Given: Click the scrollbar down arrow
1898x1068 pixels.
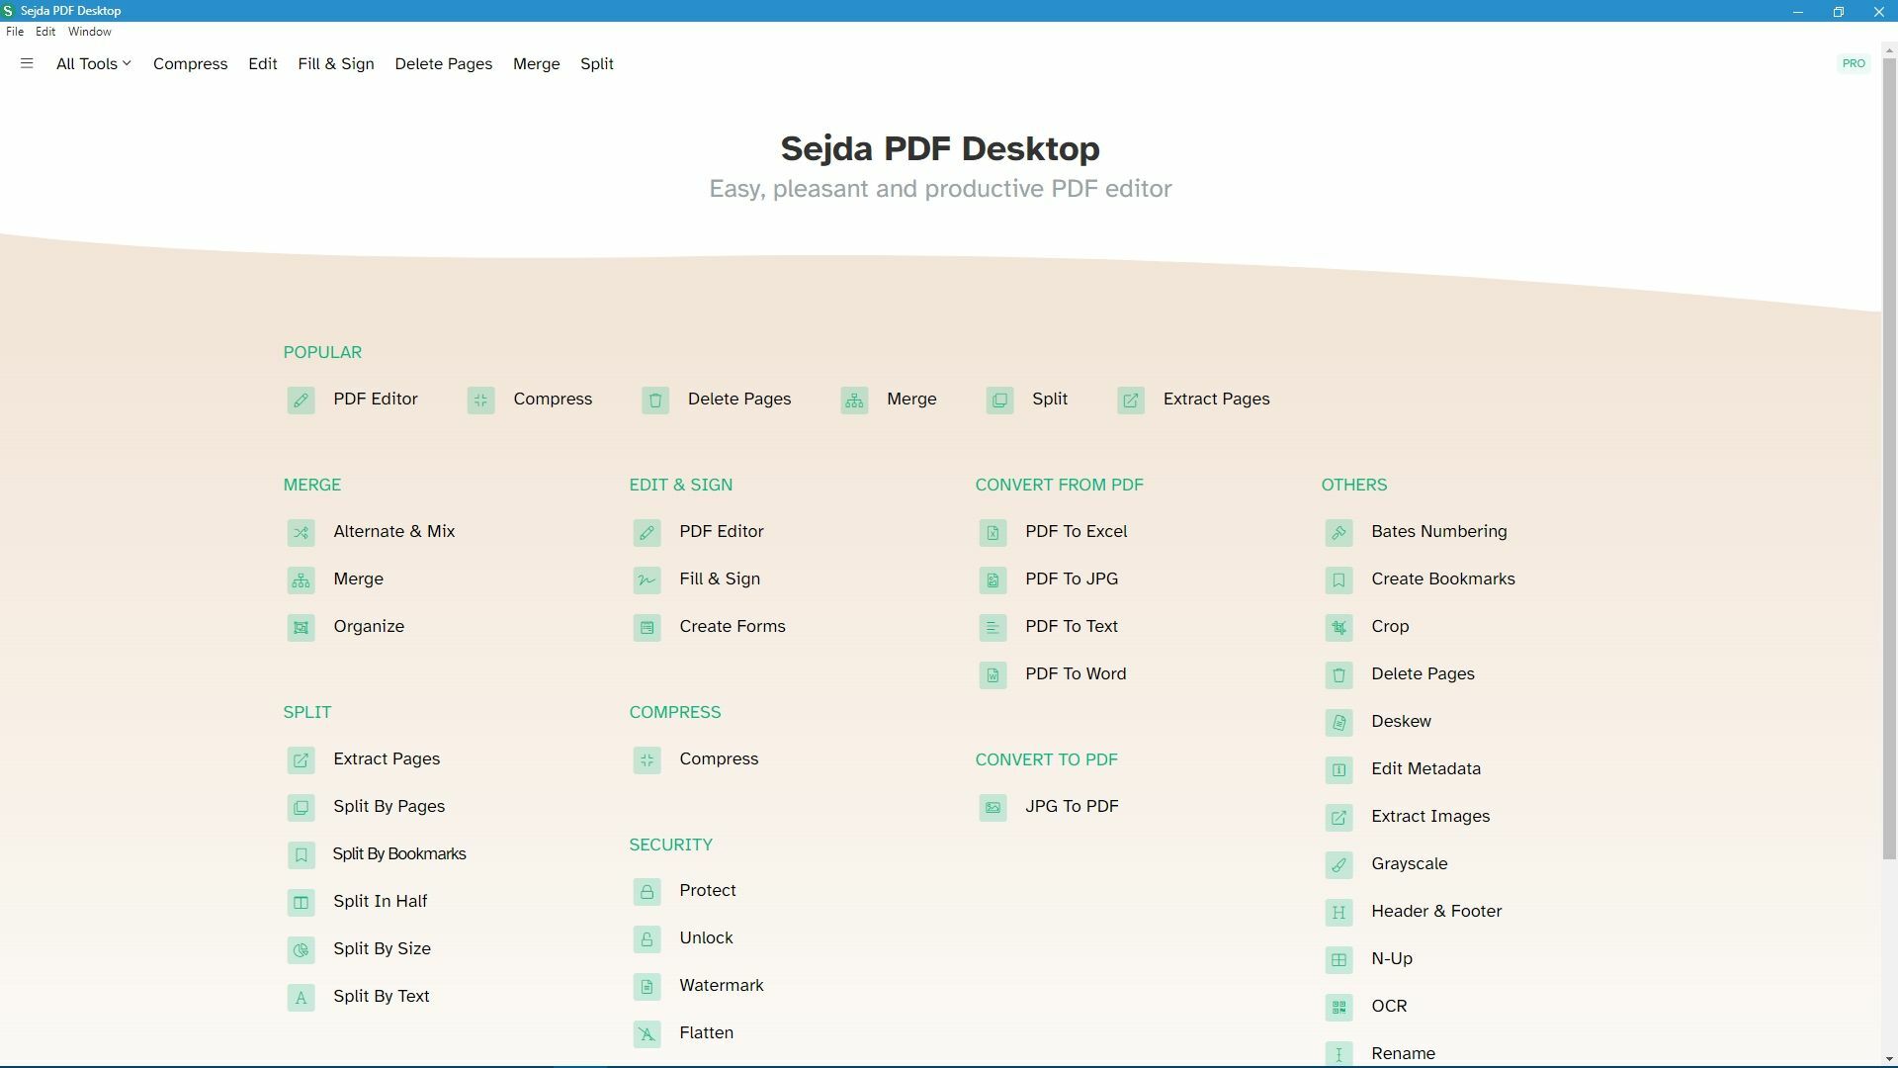Looking at the screenshot, I should coord(1889,1059).
